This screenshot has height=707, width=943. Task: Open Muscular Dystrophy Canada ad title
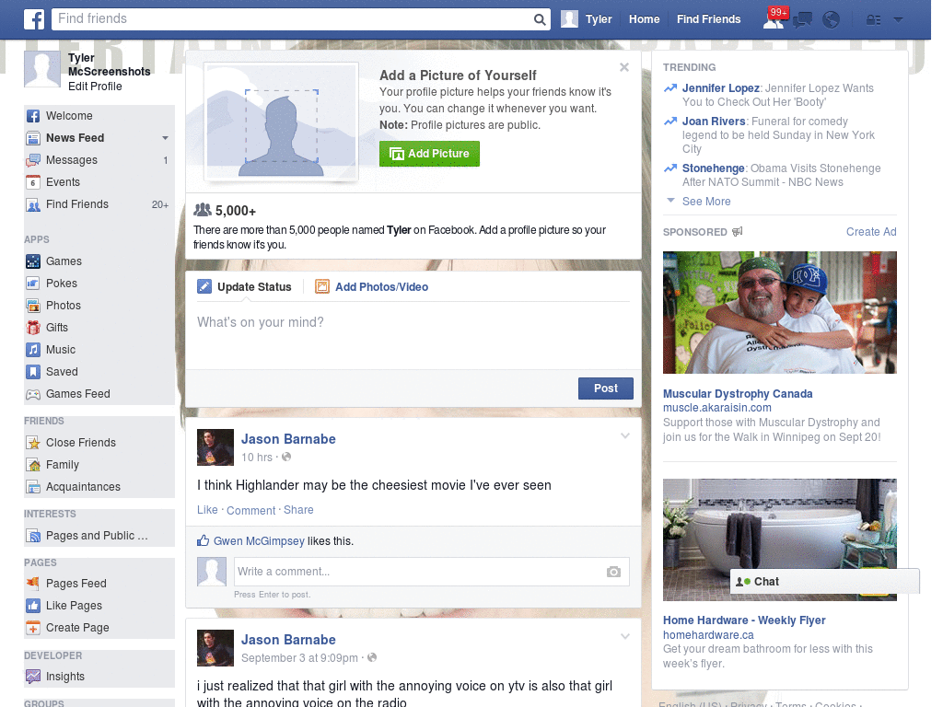[x=738, y=394]
